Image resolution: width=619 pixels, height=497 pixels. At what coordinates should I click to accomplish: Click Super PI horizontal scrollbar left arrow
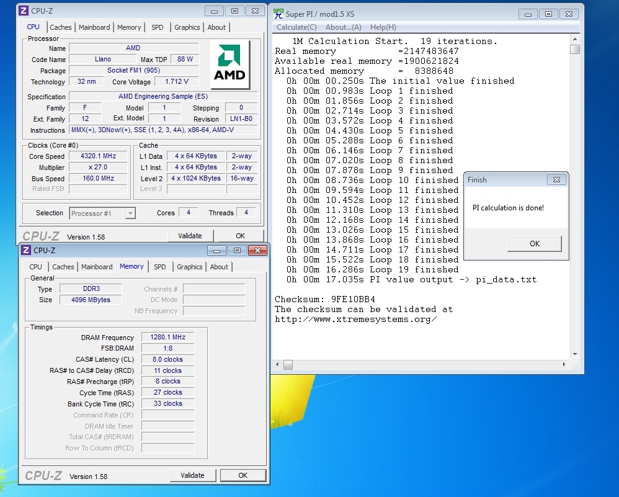tap(277, 365)
